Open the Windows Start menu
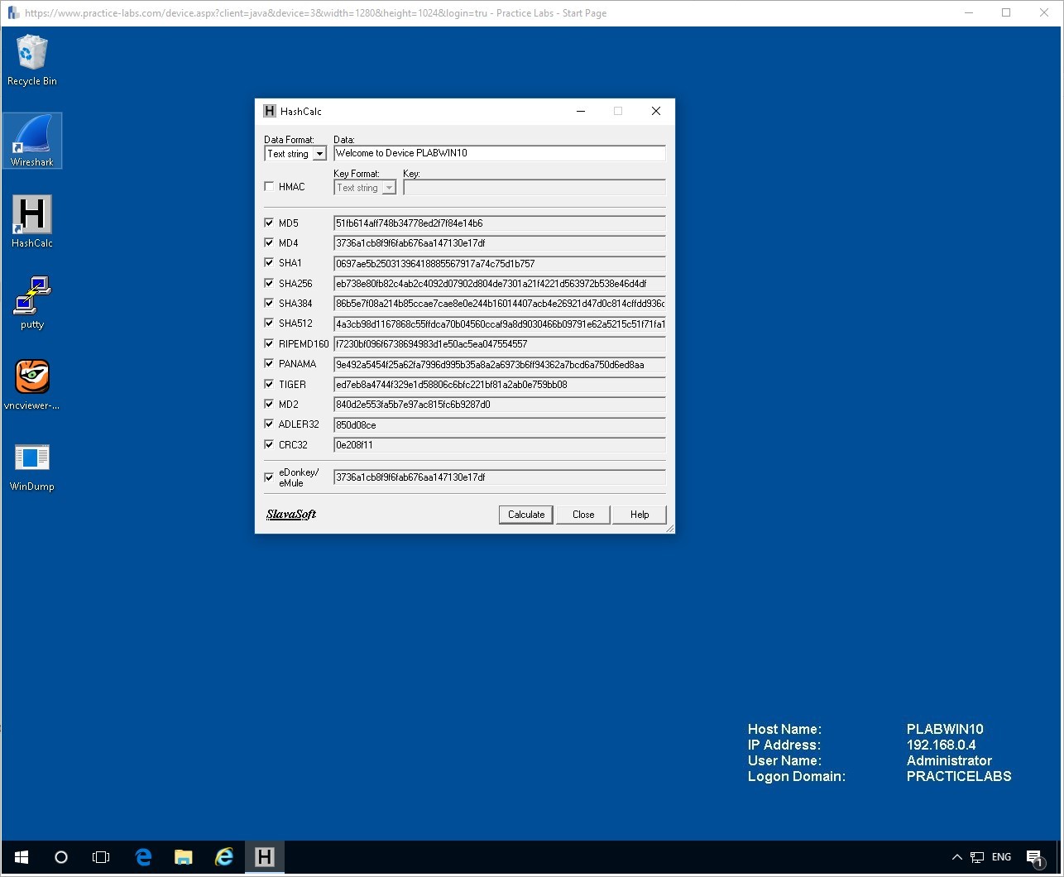 (x=21, y=856)
